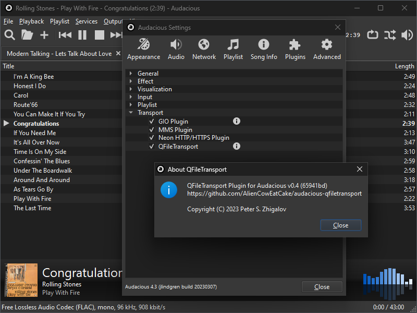Disable the MMS Plugin checkbox
The height and width of the screenshot is (313, 417).
coord(152,129)
